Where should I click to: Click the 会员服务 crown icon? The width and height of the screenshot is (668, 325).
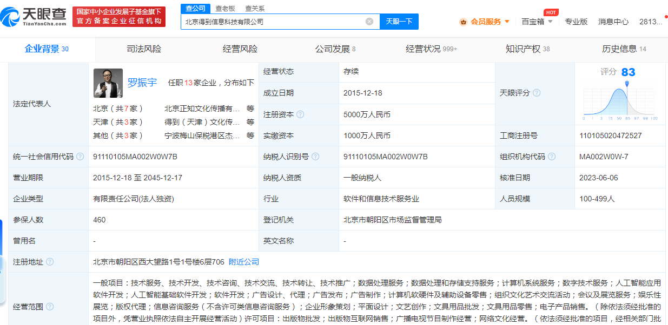(463, 22)
